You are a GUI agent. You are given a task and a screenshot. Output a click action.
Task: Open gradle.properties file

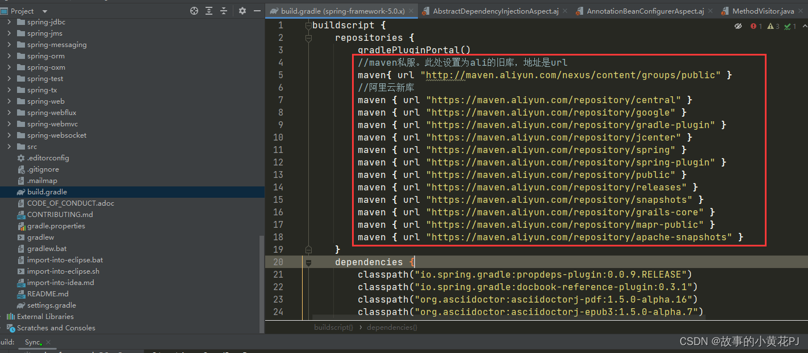pyautogui.click(x=56, y=226)
